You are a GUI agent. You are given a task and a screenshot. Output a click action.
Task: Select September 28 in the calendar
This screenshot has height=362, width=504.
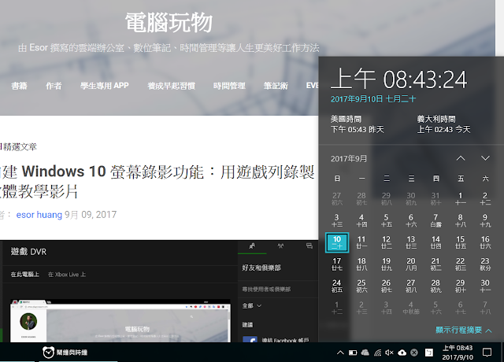pyautogui.click(x=435, y=286)
